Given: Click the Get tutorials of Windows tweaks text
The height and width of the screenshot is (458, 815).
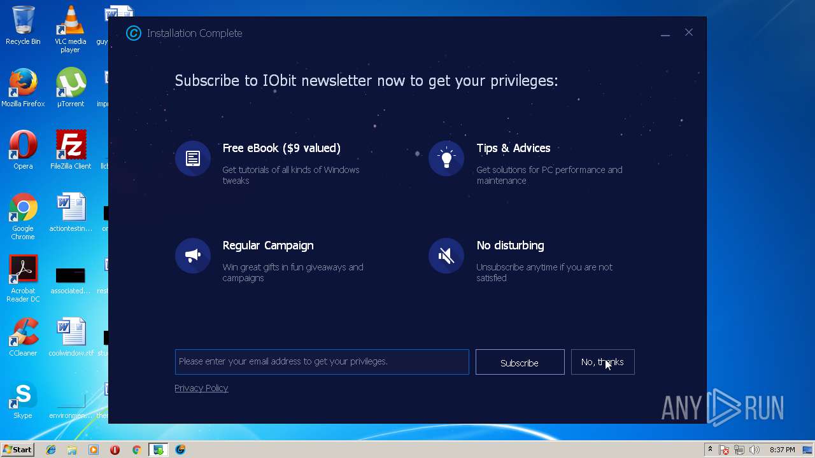Looking at the screenshot, I should [x=291, y=175].
